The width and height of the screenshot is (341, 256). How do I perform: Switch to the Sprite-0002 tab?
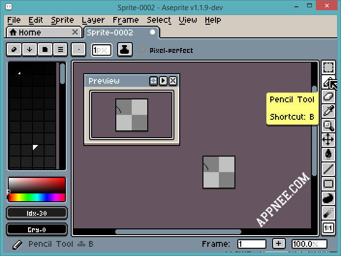pos(122,32)
